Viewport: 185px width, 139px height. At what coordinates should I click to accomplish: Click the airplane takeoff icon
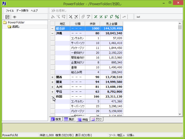point(76,17)
